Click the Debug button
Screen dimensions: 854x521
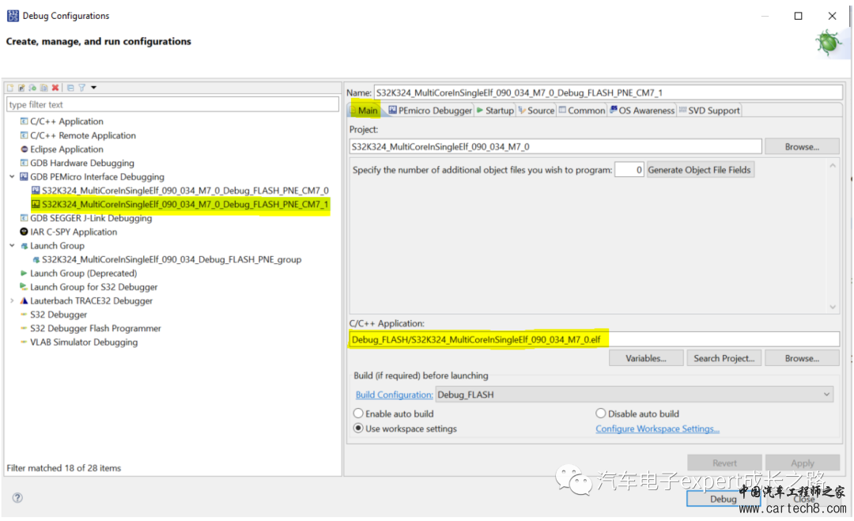(724, 499)
